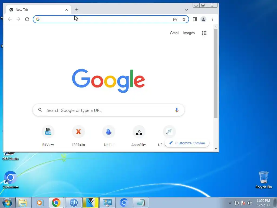
Task: Start voice search with microphone icon
Action: (177, 110)
